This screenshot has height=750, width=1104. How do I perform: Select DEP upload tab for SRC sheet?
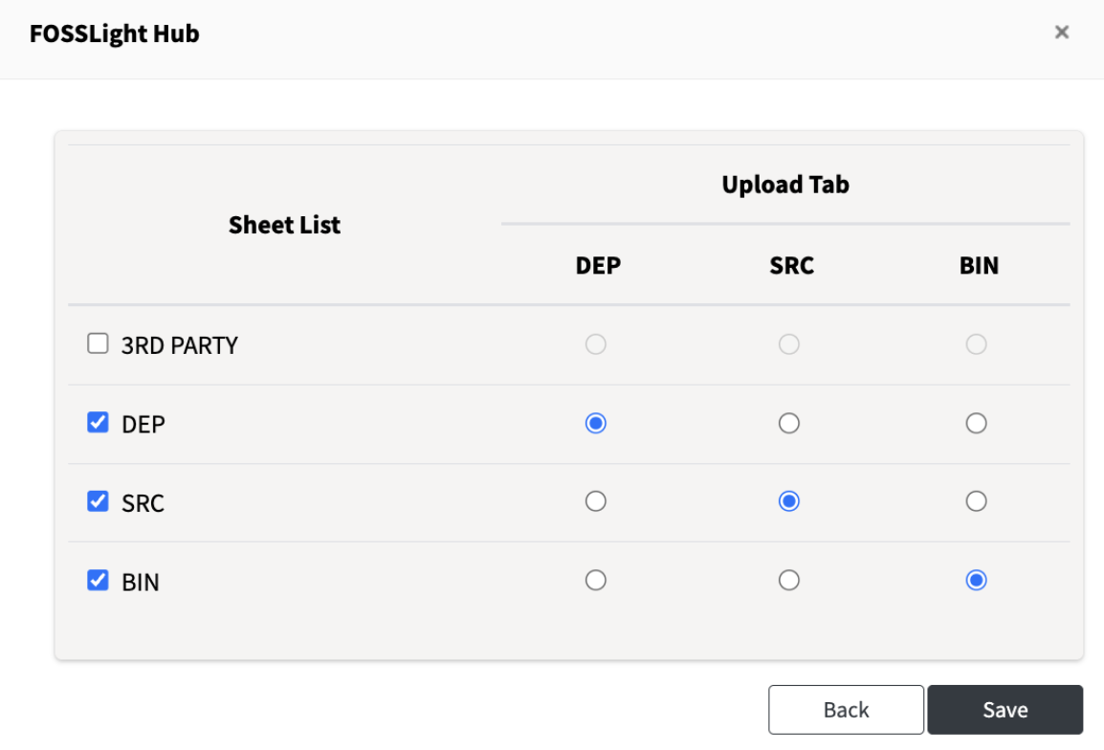click(x=596, y=500)
